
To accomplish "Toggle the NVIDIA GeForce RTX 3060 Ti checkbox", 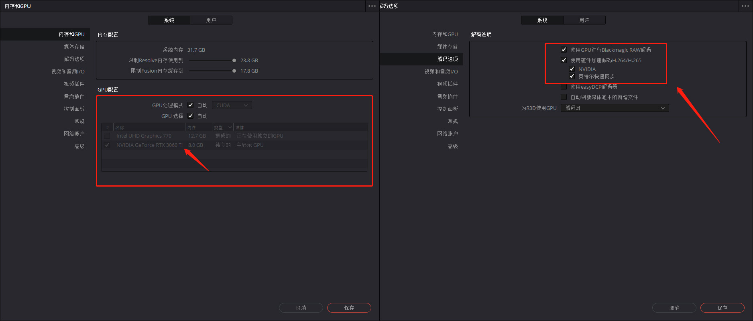I will click(107, 145).
